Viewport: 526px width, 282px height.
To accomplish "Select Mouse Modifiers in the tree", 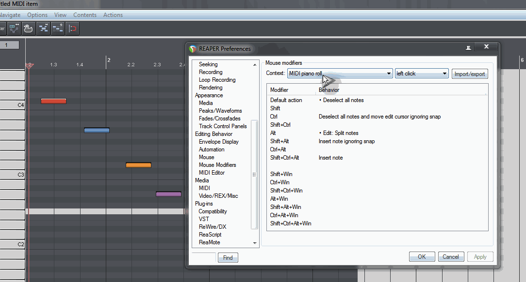I will [217, 164].
